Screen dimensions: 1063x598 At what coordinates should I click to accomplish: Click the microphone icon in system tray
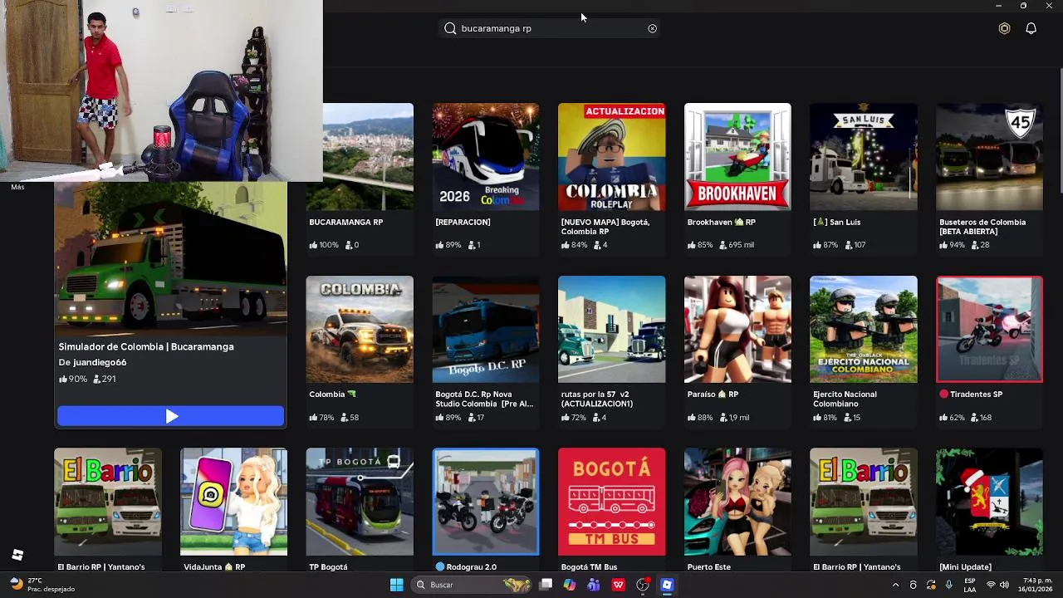tap(949, 585)
